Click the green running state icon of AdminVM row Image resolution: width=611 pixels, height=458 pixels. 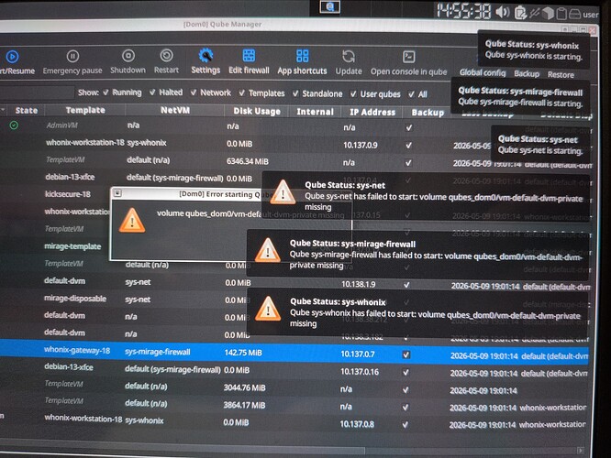click(14, 125)
